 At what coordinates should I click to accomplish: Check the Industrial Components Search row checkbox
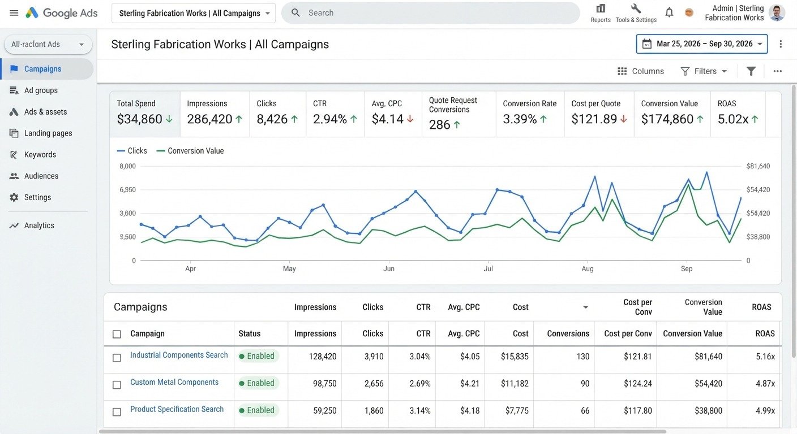[x=117, y=358]
